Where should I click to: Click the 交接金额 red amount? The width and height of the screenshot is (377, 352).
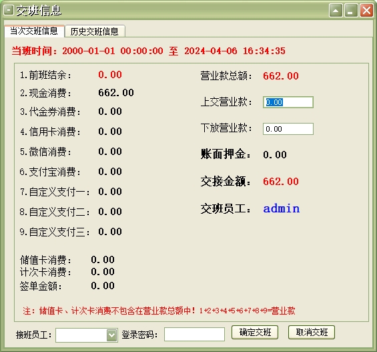point(281,182)
